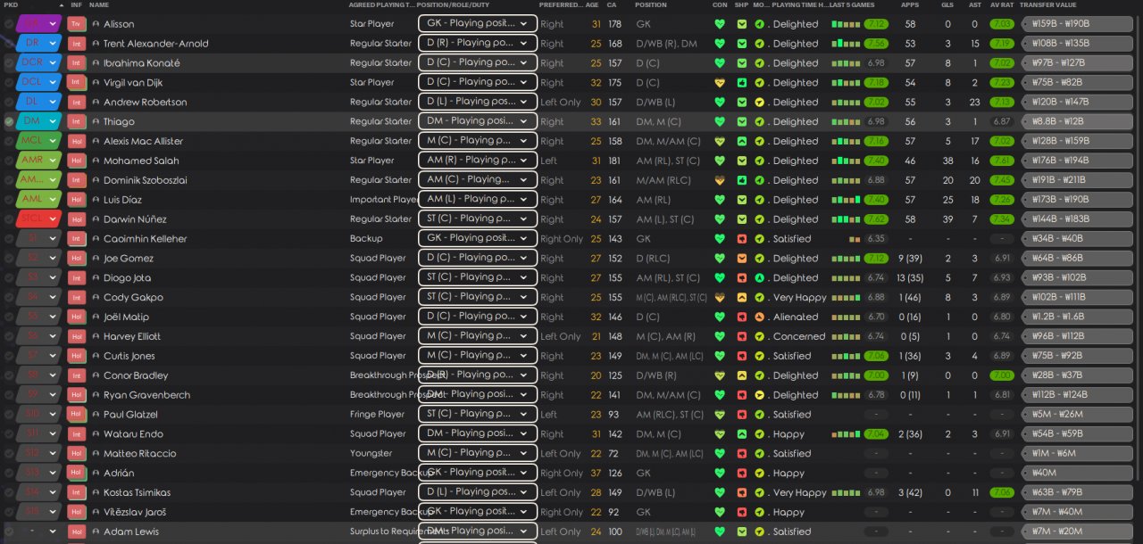Toggle the selection tick for Thiago
The height and width of the screenshot is (544, 1143).
(x=9, y=121)
